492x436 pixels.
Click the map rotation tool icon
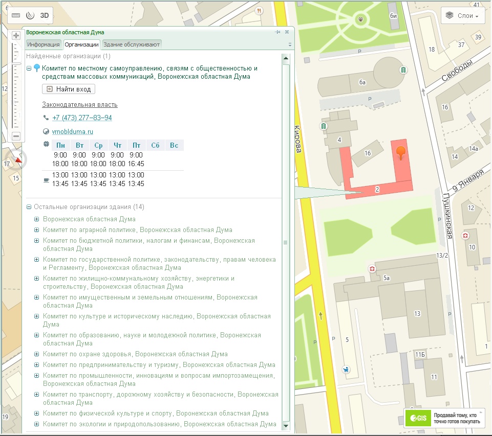click(30, 15)
